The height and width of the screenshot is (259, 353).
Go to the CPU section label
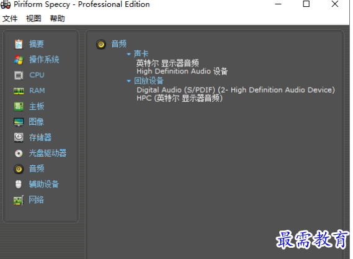[37, 75]
